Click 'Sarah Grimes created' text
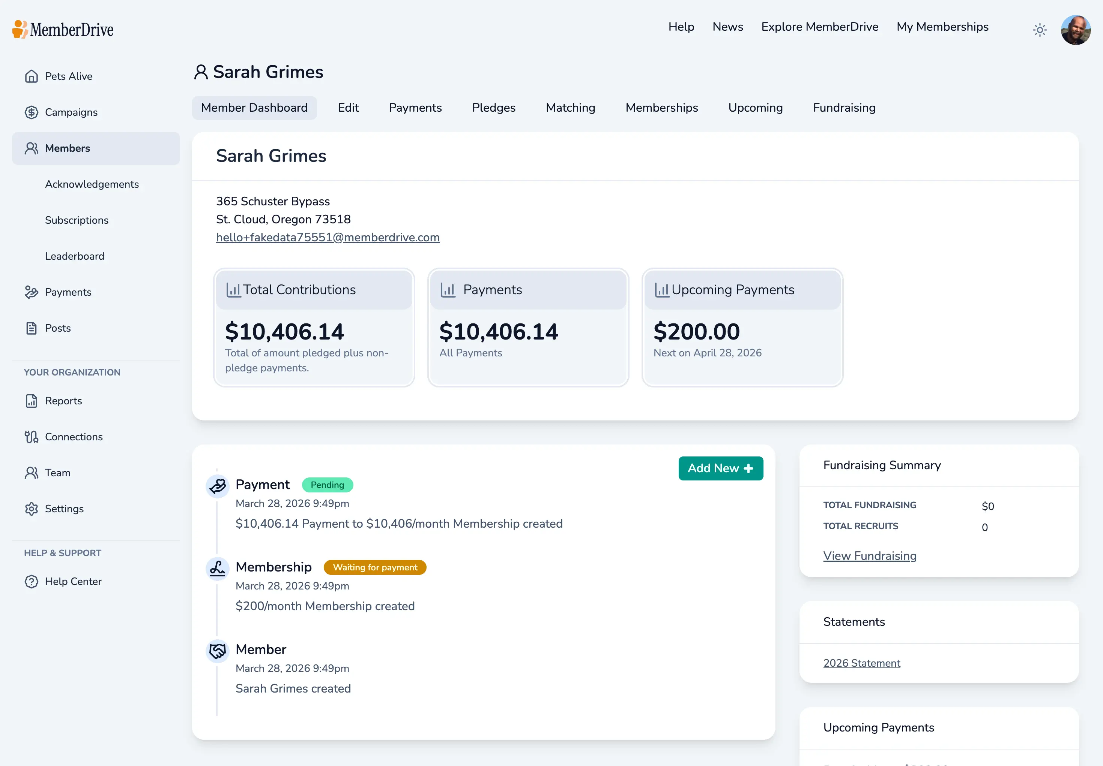Image resolution: width=1103 pixels, height=766 pixels. 293,689
